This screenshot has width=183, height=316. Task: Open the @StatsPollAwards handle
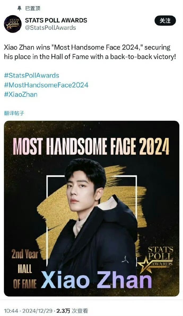click(x=50, y=28)
